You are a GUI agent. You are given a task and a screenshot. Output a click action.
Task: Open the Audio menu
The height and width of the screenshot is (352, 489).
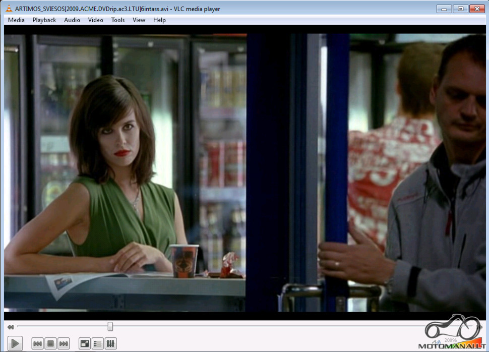pyautogui.click(x=72, y=20)
